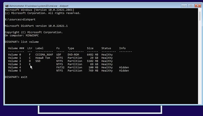The height and width of the screenshot is (116, 203).
Task: Click the '5102 MB' size value
Action: pos(92,61)
